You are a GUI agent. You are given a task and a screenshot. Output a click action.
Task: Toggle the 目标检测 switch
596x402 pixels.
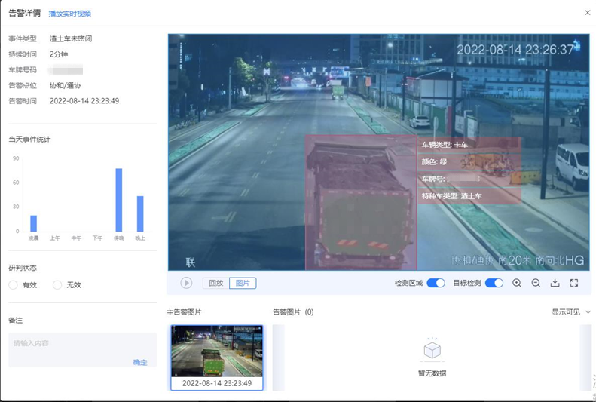(494, 283)
